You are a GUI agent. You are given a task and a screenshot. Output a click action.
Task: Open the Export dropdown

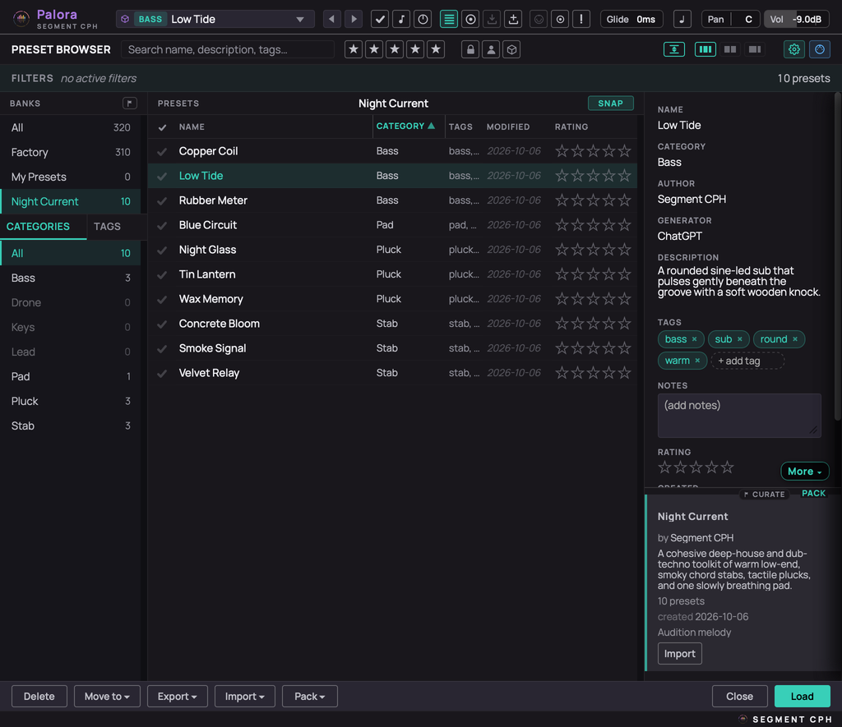point(178,696)
